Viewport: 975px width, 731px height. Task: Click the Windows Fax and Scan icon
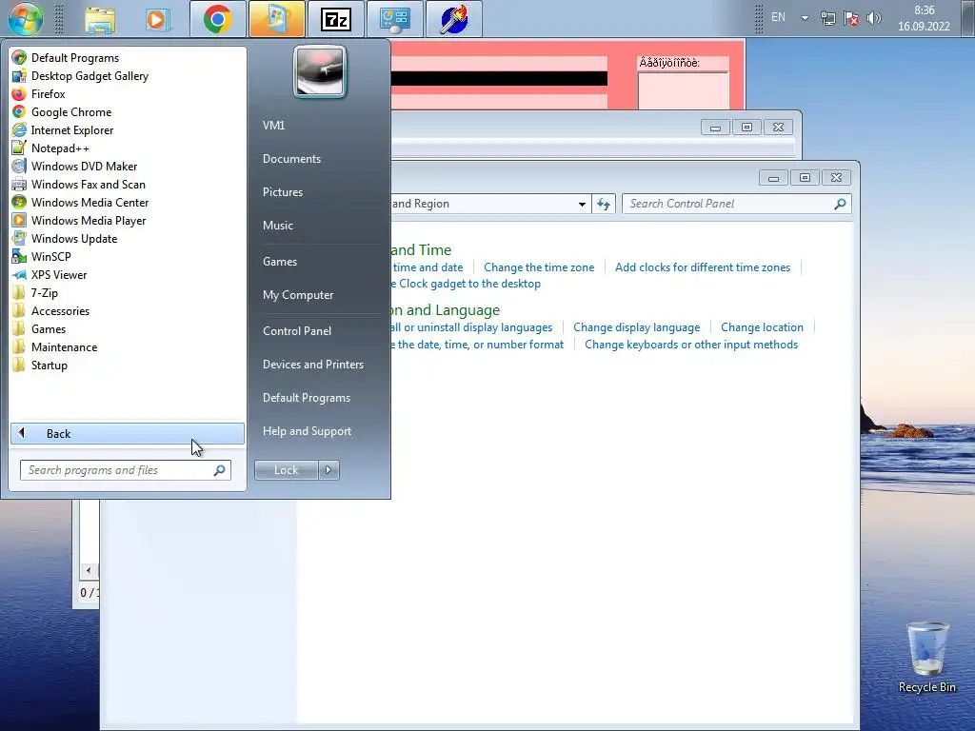click(x=19, y=184)
